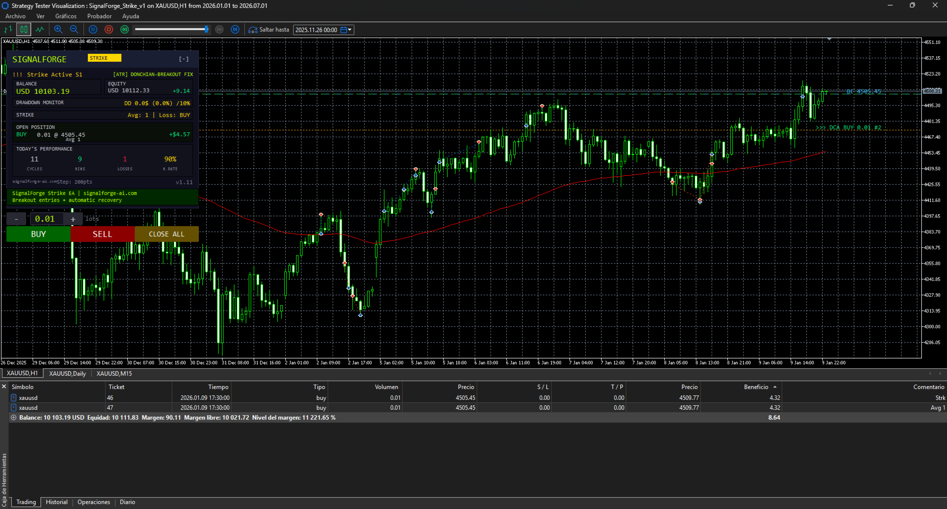The image size is (947, 509).
Task: Switch chart to line chart mode
Action: (x=40, y=30)
